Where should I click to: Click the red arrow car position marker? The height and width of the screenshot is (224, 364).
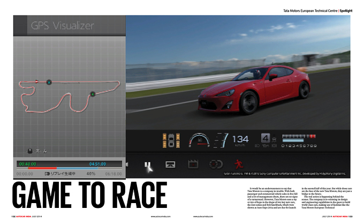37,81
